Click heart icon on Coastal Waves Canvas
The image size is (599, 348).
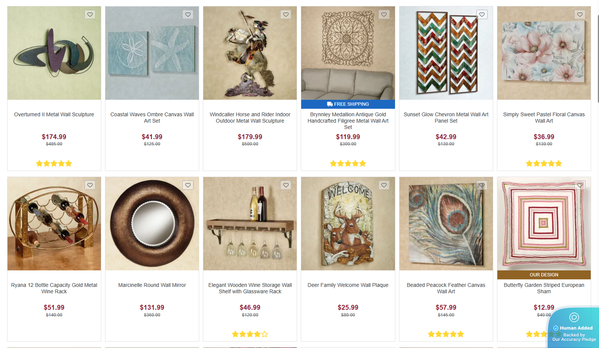188,15
